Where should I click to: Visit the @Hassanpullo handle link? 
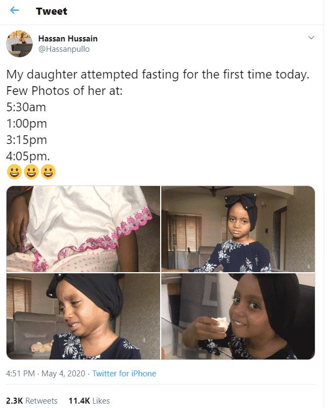pyautogui.click(x=64, y=49)
